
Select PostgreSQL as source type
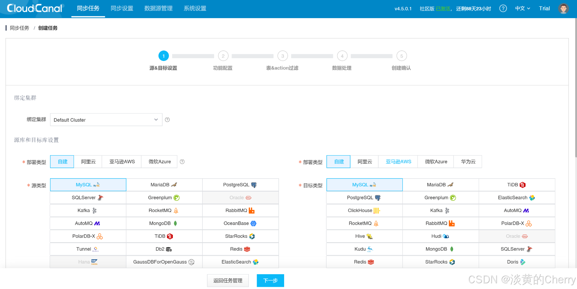tap(240, 185)
